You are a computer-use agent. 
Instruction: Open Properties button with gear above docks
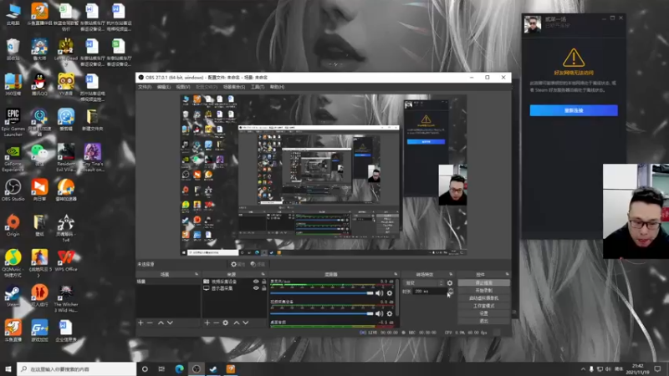pos(238,264)
